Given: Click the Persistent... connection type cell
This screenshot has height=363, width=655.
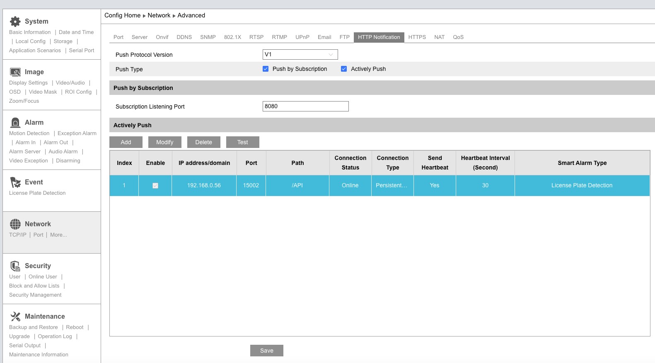Looking at the screenshot, I should pos(392,185).
